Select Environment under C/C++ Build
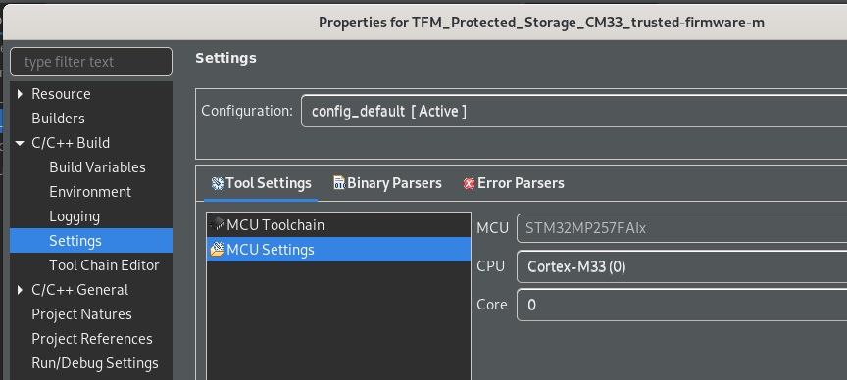The width and height of the screenshot is (847, 380). click(x=90, y=192)
